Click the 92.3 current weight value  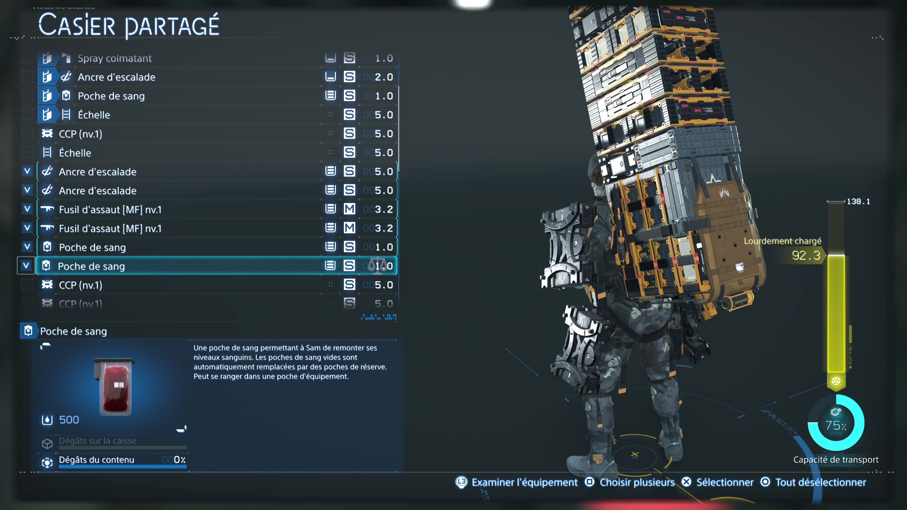(806, 255)
